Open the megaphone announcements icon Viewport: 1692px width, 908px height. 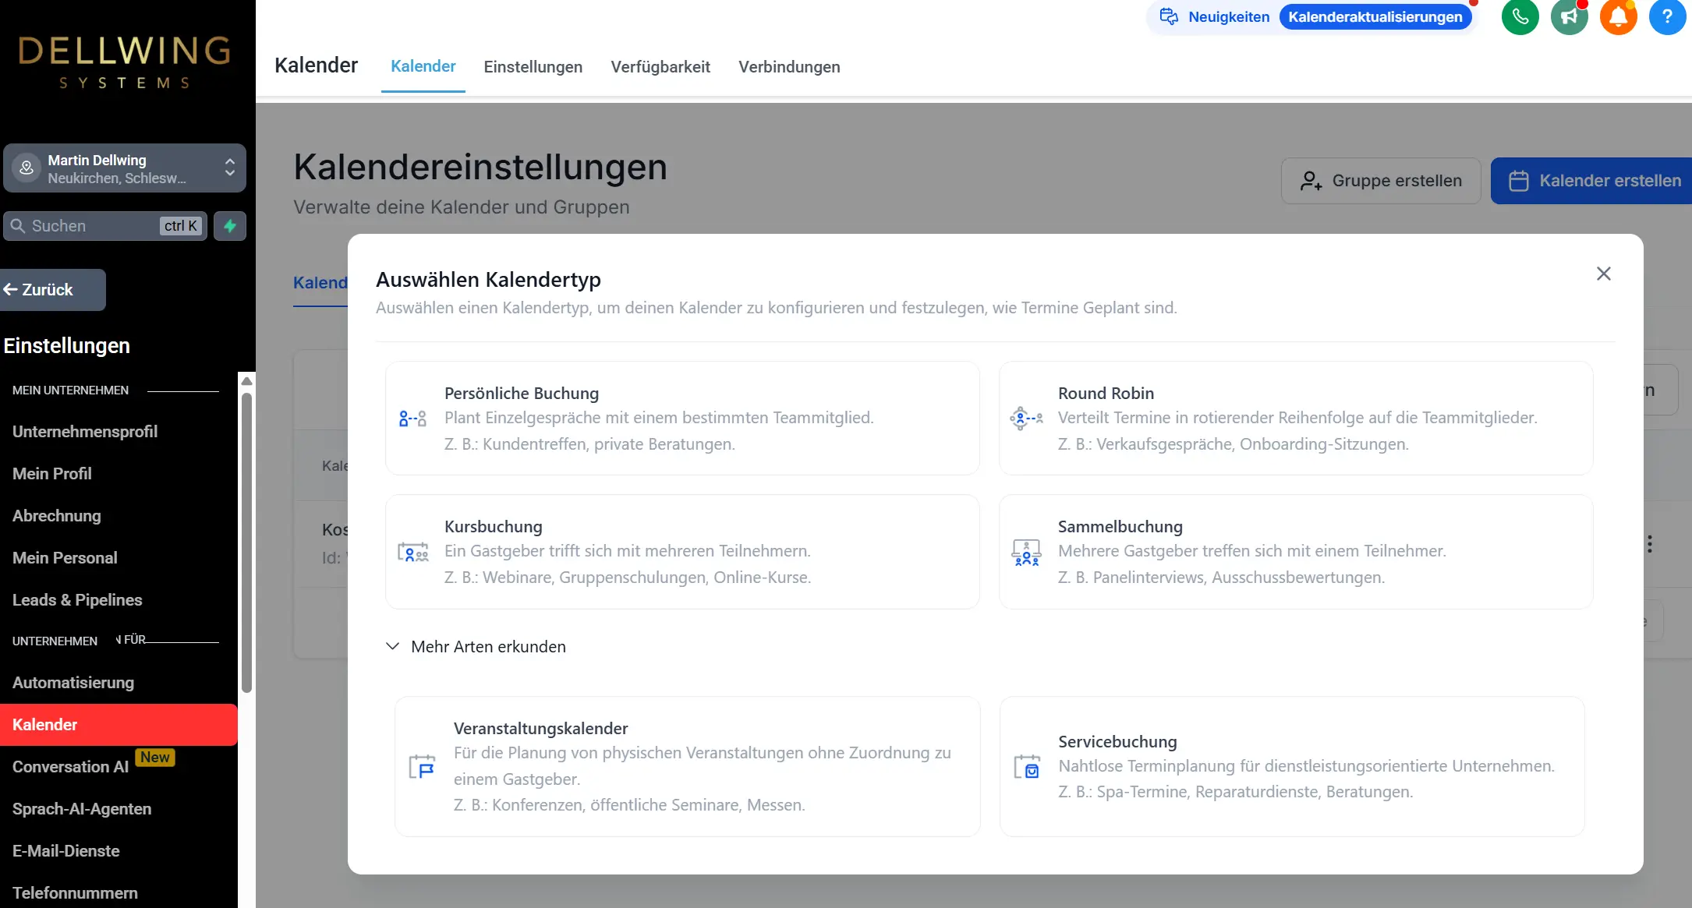tap(1569, 16)
